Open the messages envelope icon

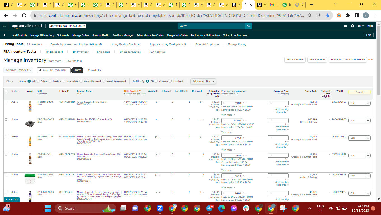(346, 26)
